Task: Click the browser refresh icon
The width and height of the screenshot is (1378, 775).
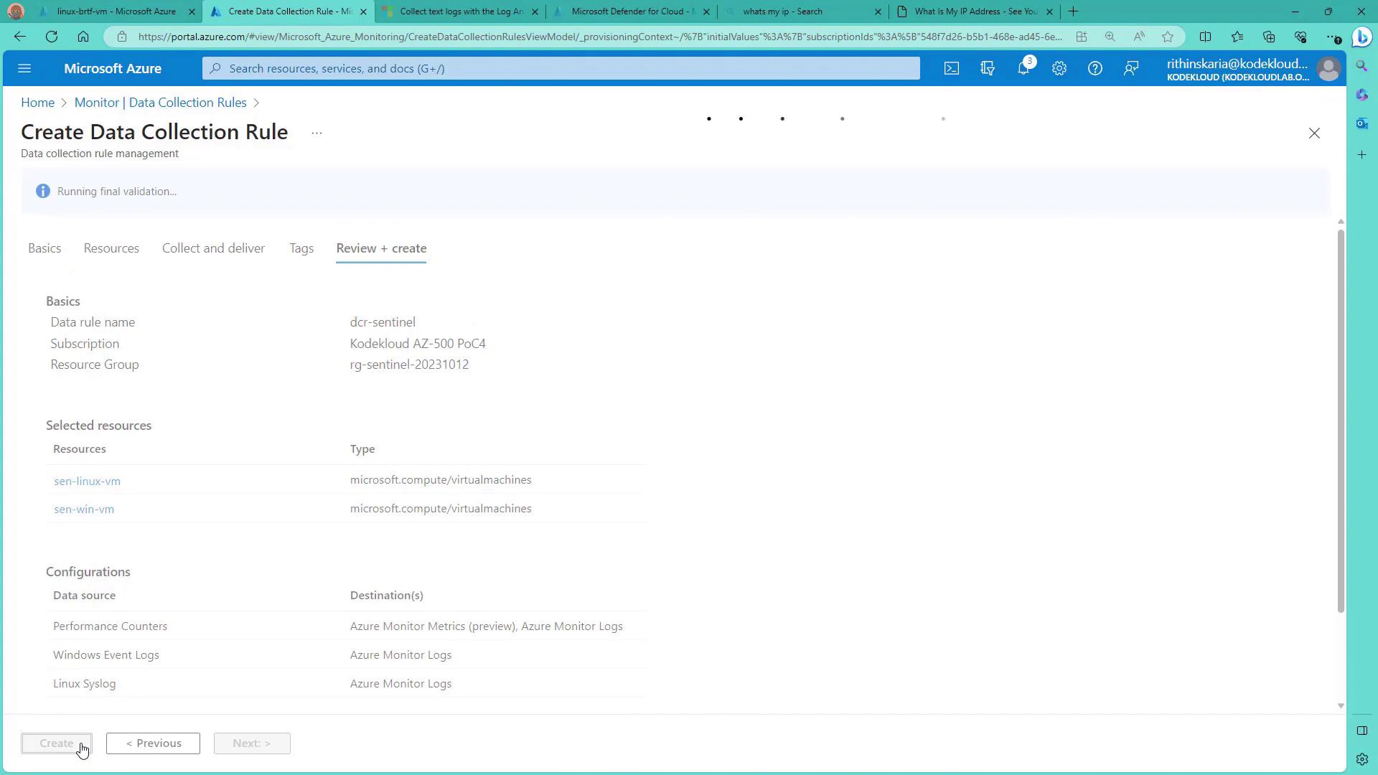Action: (x=52, y=37)
